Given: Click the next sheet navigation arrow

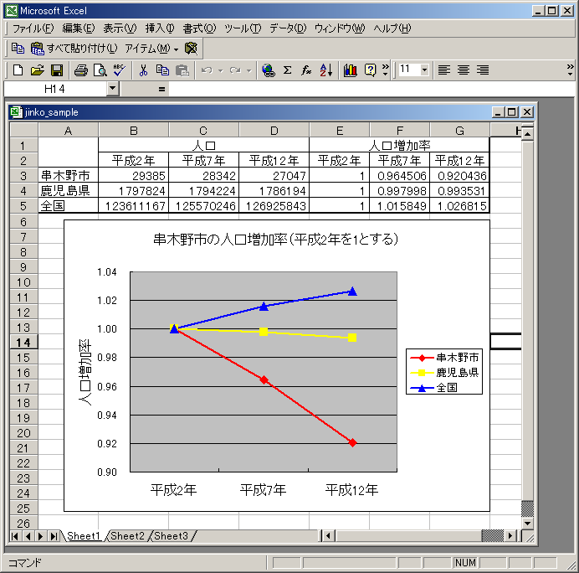Looking at the screenshot, I should (41, 536).
